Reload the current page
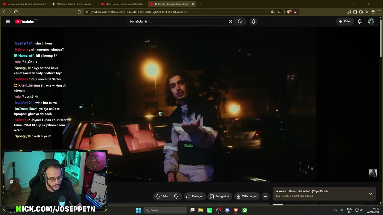Screen dimensions: 383x215 click(16, 12)
